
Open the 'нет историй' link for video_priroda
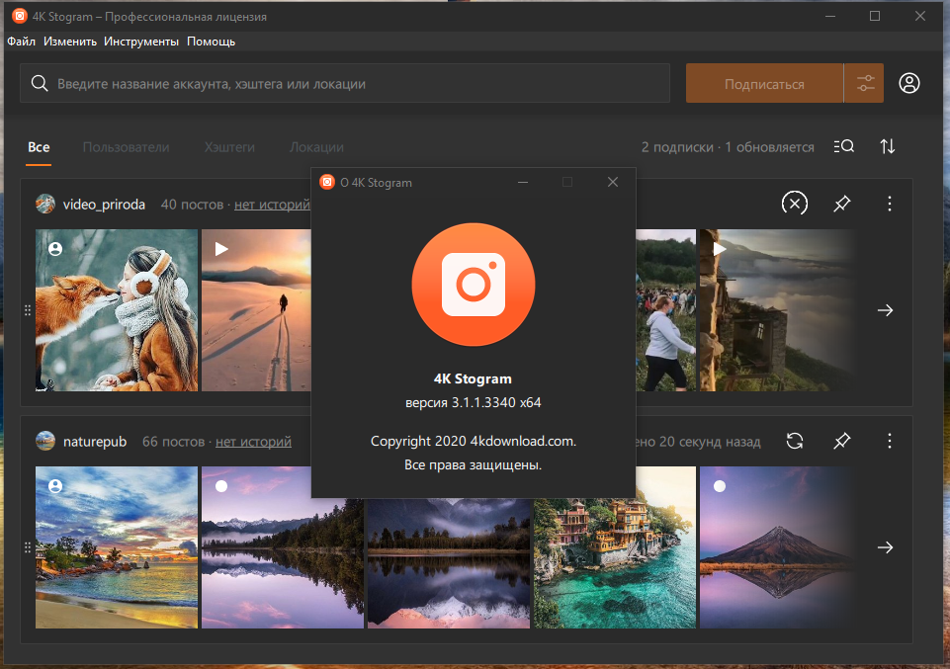[x=272, y=205]
